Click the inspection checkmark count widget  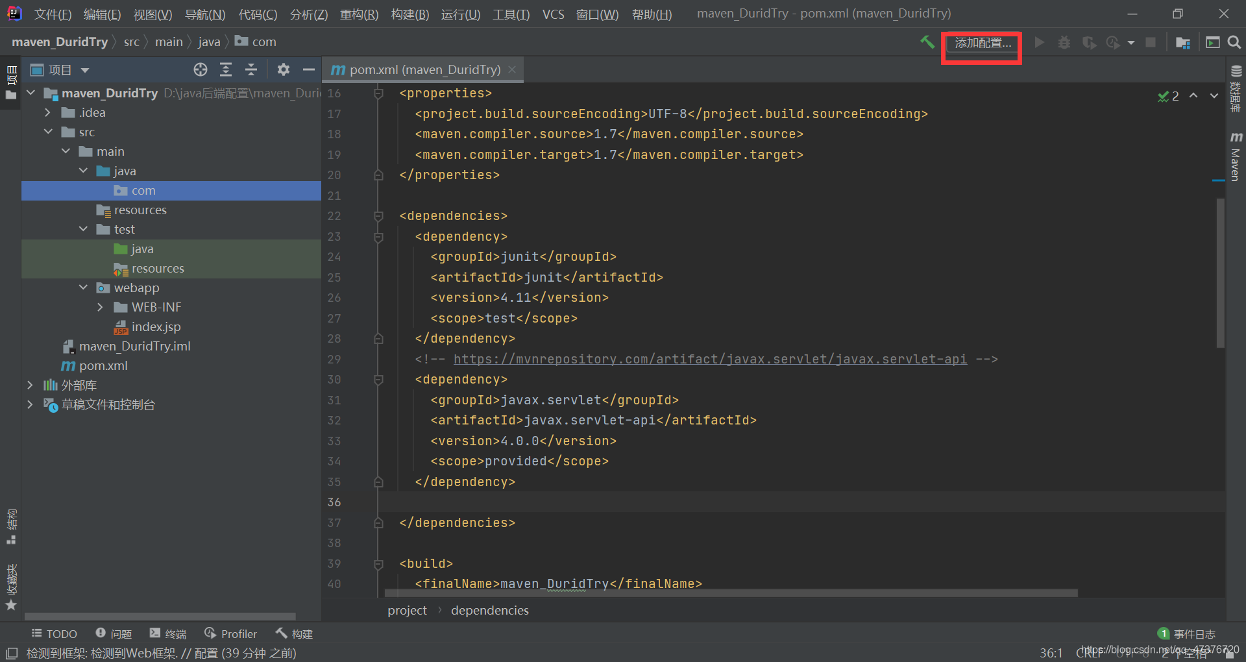[x=1168, y=96]
